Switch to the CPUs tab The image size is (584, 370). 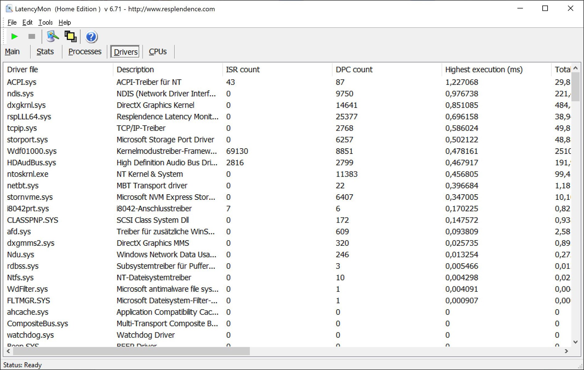(157, 51)
